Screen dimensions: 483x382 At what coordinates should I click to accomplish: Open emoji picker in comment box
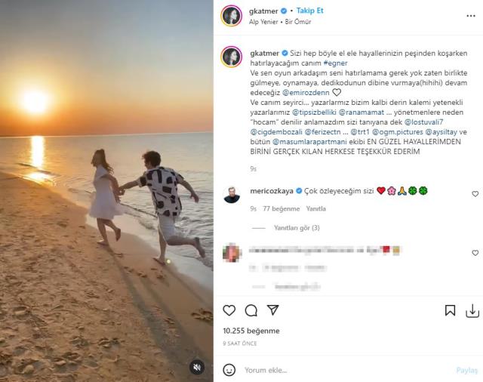coord(230,370)
